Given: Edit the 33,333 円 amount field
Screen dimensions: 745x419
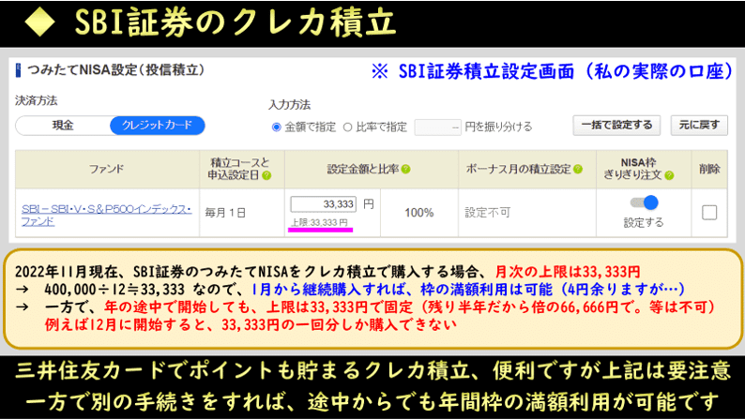Looking at the screenshot, I should [x=323, y=204].
